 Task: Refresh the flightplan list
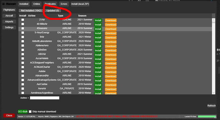(x=211, y=106)
